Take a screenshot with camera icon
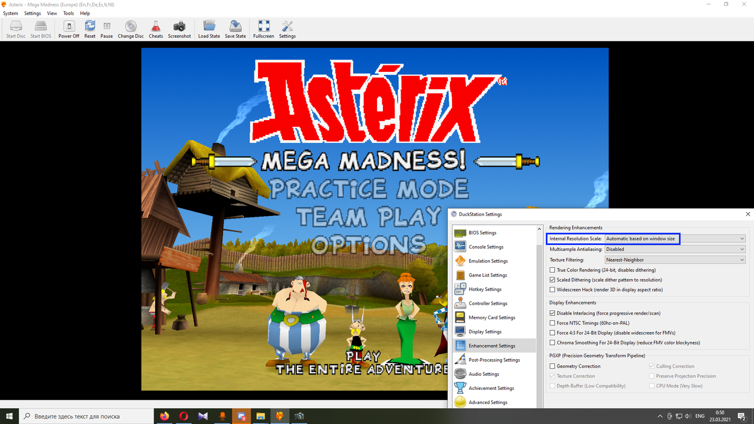 (x=179, y=29)
